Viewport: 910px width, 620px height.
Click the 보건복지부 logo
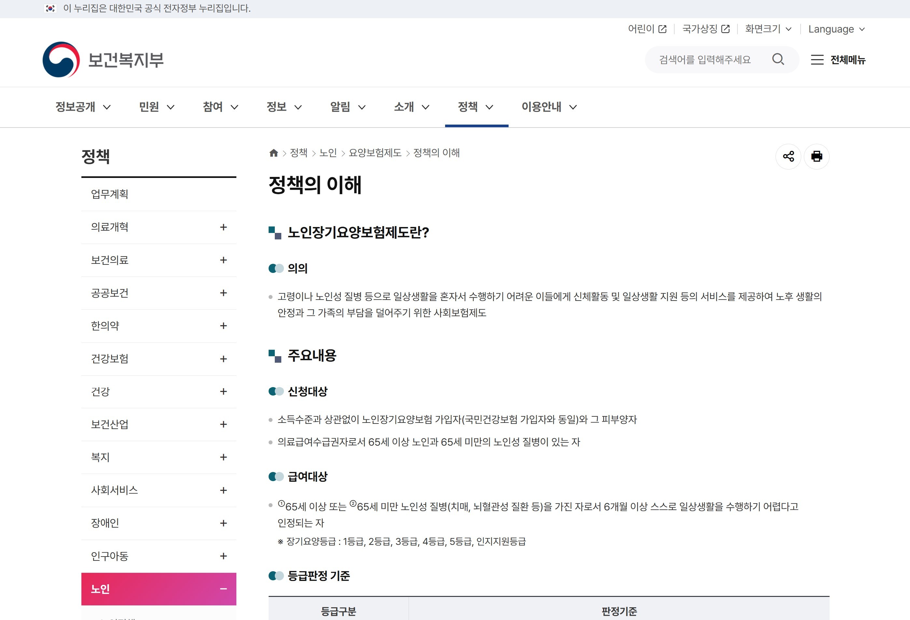tap(103, 60)
